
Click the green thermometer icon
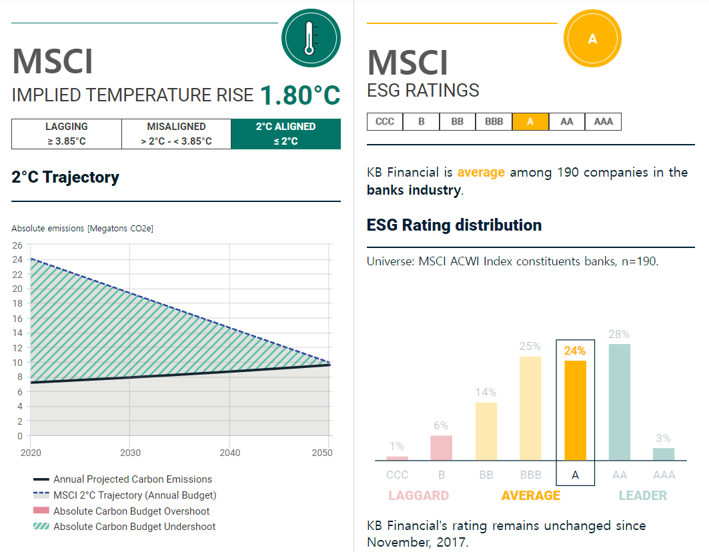pos(311,38)
